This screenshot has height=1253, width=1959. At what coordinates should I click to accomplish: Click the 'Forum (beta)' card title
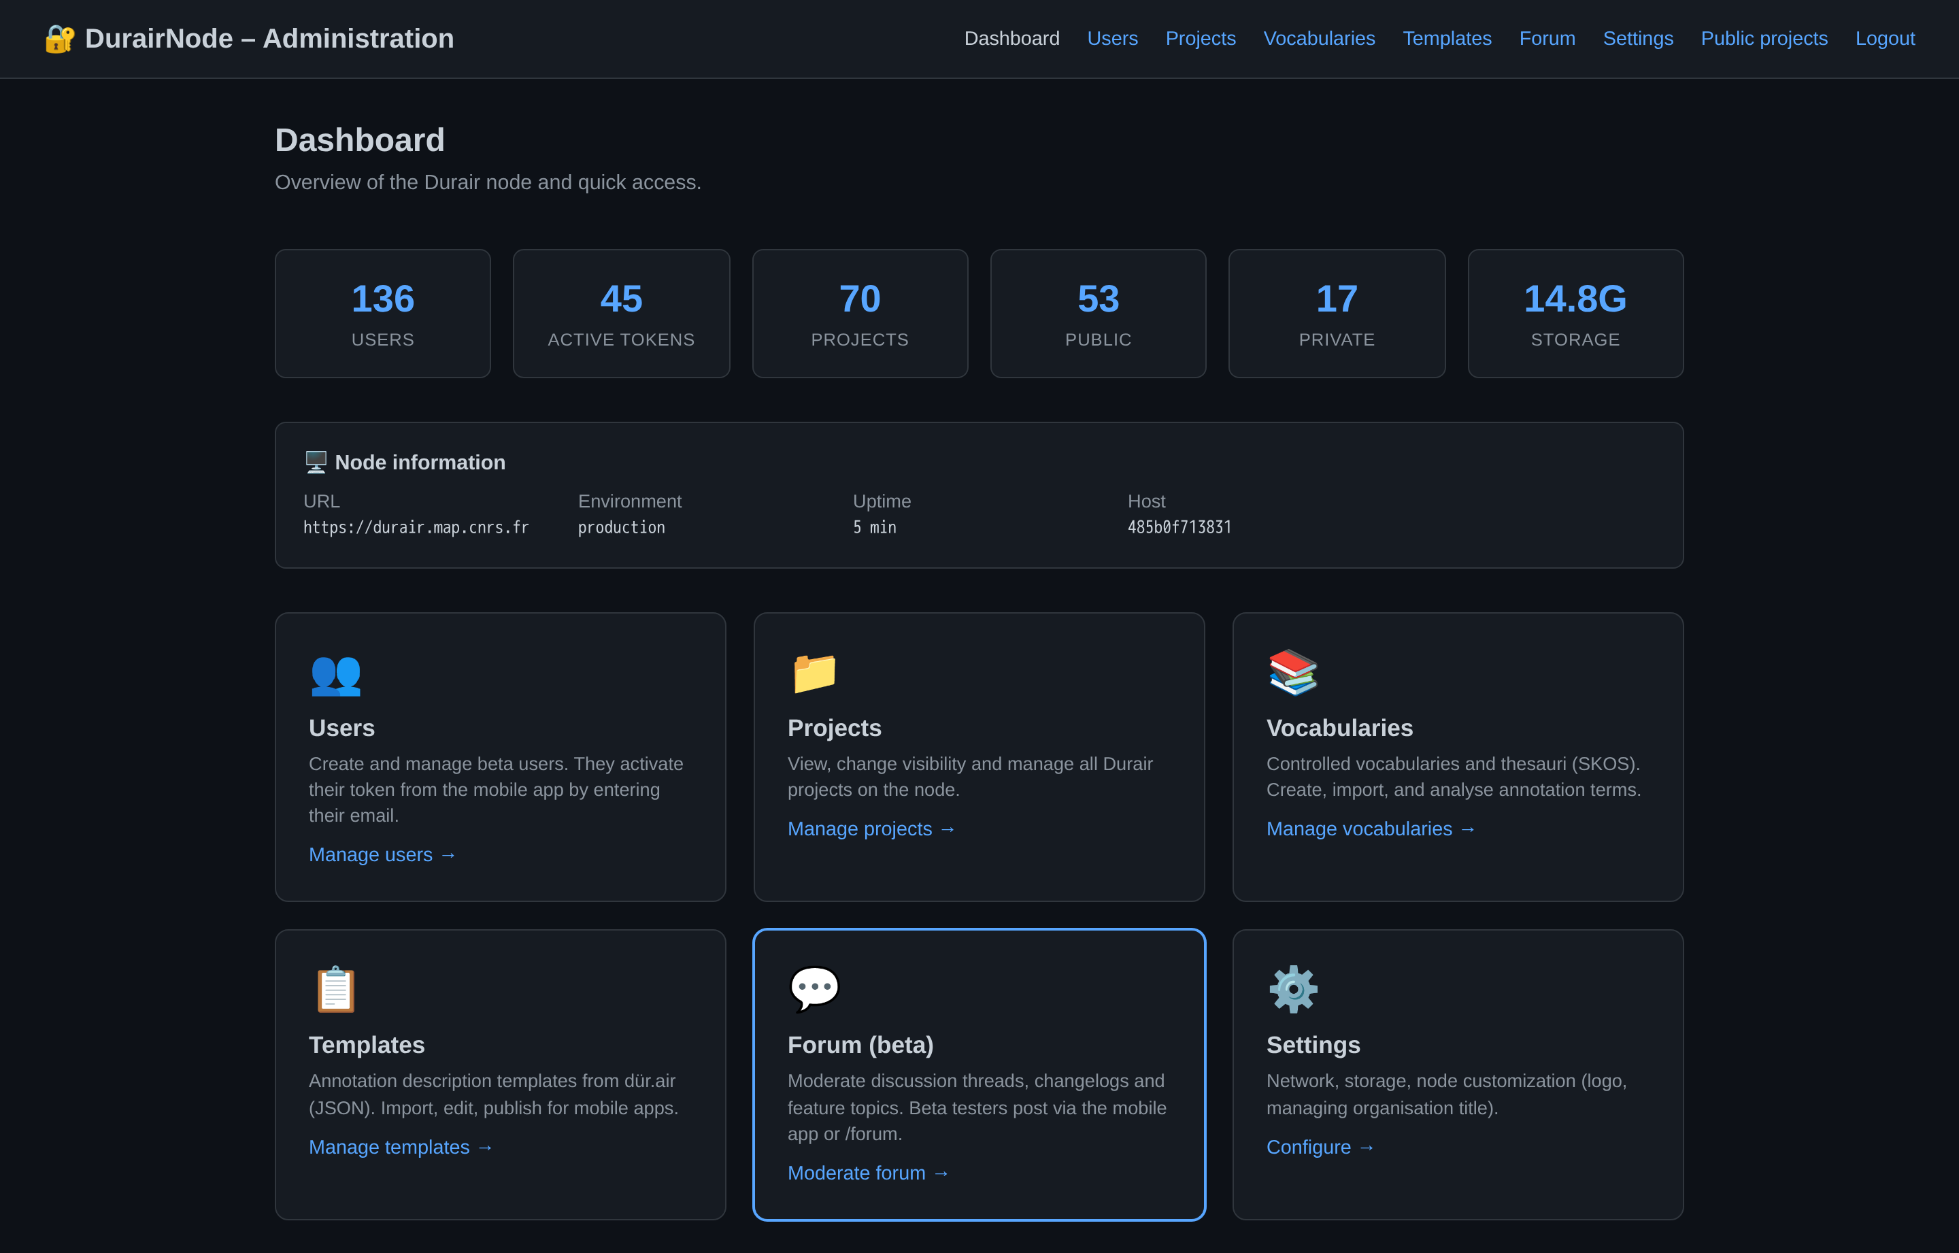pyautogui.click(x=860, y=1045)
